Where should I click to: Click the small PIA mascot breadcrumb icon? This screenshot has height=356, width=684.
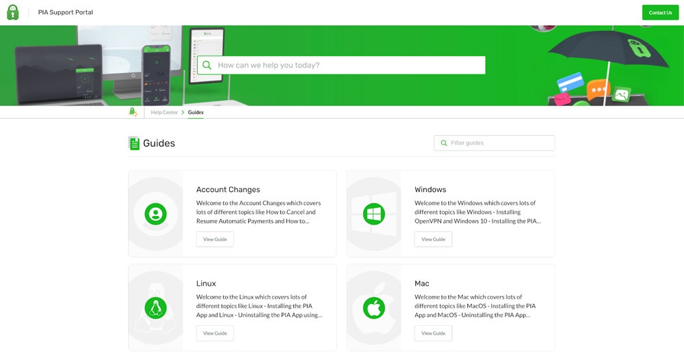133,112
